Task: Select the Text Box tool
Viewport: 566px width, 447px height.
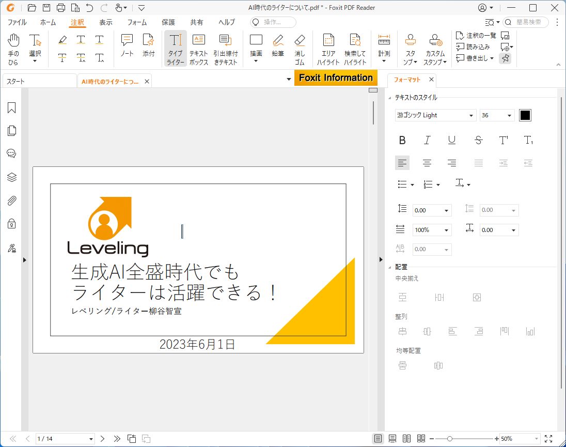Action: 198,50
